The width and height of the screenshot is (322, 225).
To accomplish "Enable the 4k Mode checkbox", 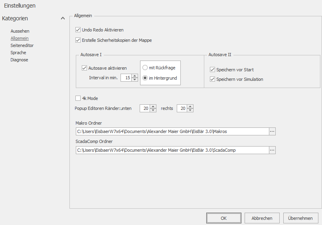I will click(78, 98).
